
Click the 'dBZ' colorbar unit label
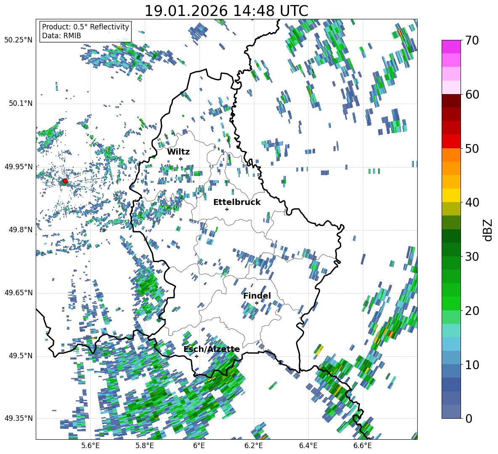pyautogui.click(x=488, y=230)
